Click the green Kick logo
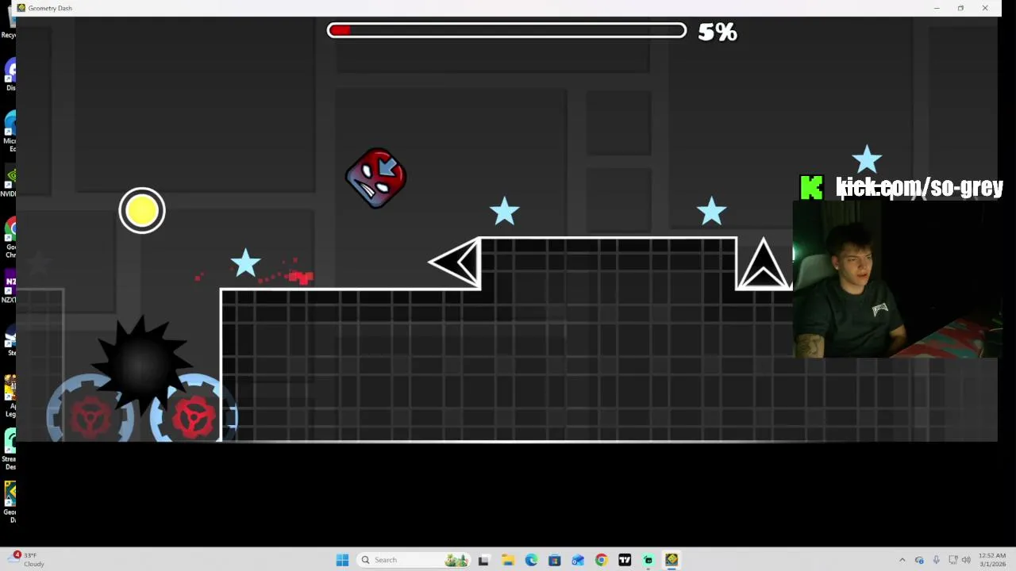 click(x=811, y=188)
